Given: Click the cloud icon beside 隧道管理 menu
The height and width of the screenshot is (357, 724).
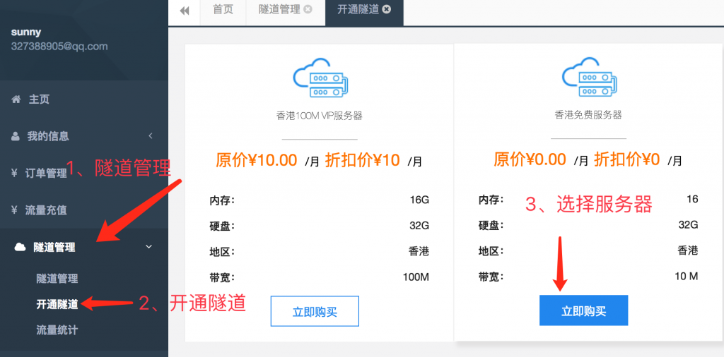Looking at the screenshot, I should [x=20, y=248].
